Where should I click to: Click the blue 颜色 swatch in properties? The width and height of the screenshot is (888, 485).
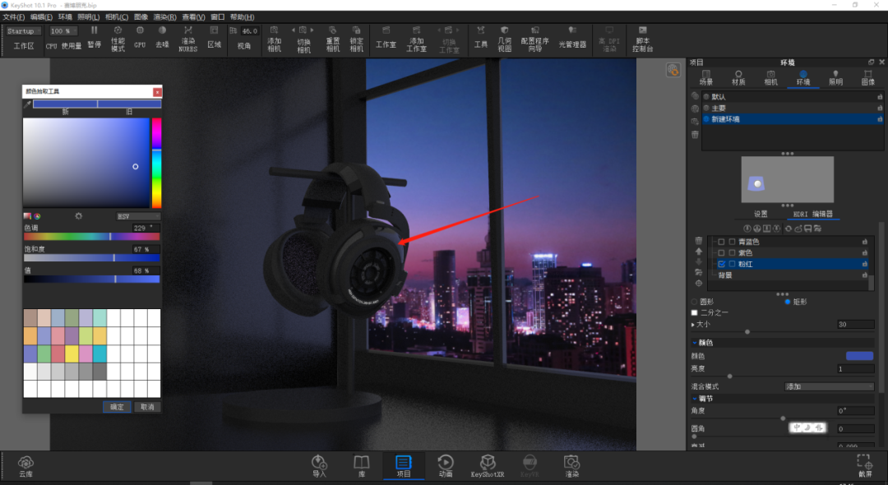point(859,356)
